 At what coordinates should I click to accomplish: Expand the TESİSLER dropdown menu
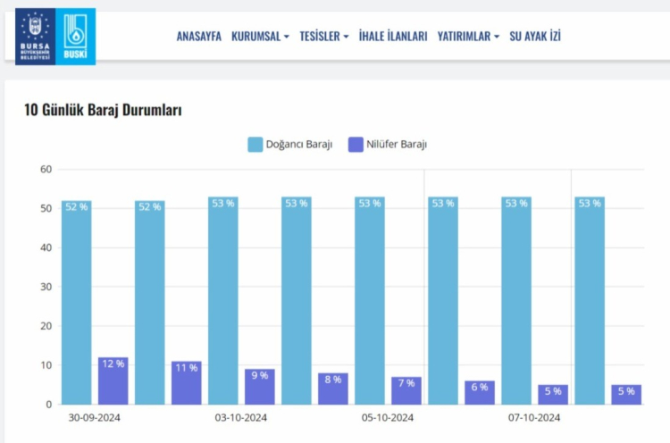point(324,37)
